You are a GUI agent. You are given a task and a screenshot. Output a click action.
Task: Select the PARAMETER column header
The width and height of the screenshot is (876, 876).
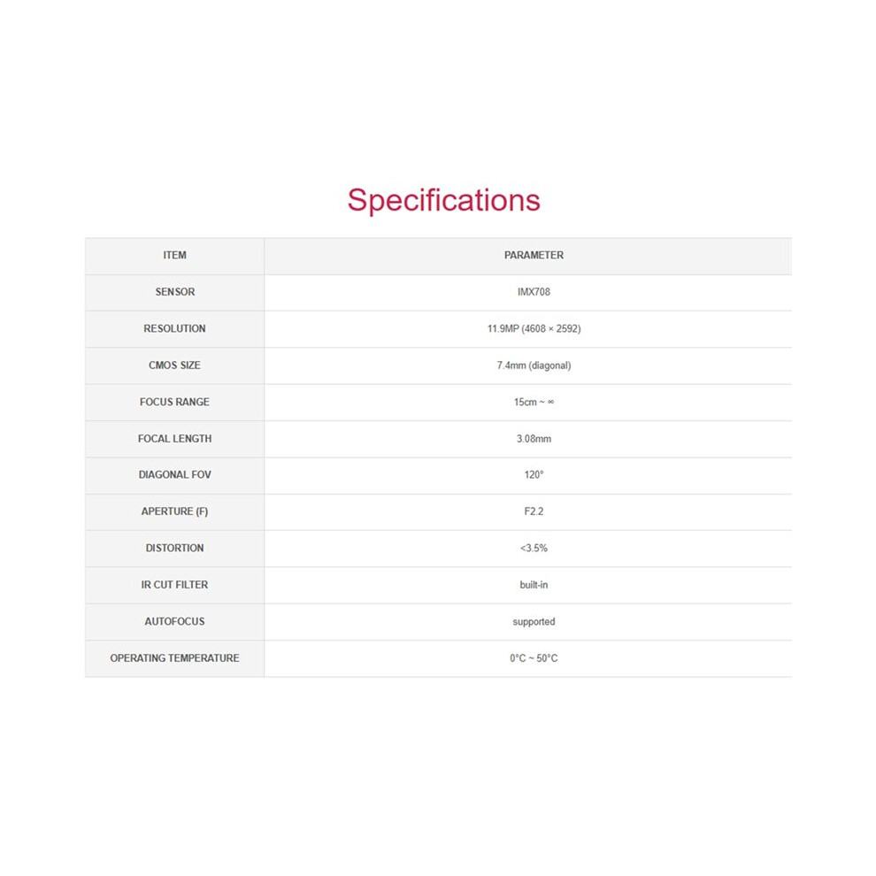point(534,256)
